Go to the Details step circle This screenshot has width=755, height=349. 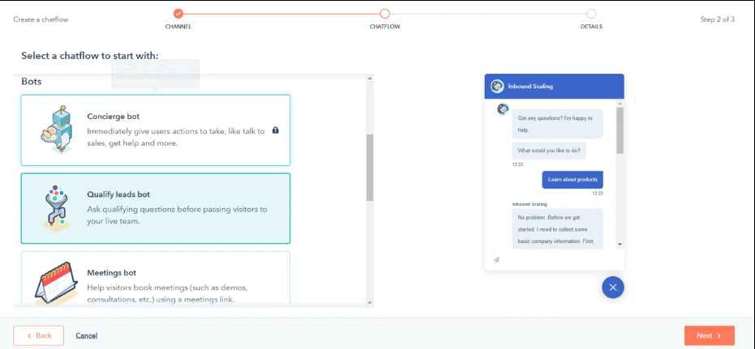point(591,14)
